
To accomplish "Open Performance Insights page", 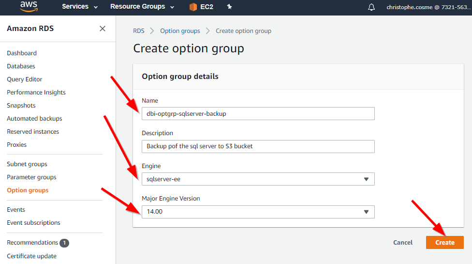I will pos(36,92).
